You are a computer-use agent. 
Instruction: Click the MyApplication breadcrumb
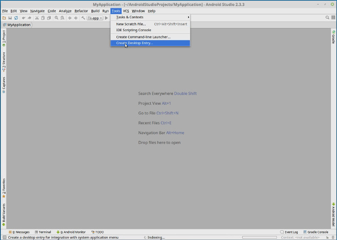(17, 25)
